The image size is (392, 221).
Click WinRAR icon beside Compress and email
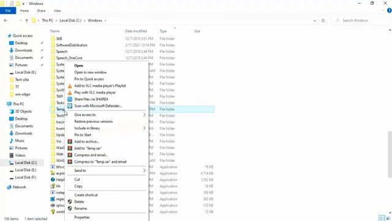(x=70, y=155)
